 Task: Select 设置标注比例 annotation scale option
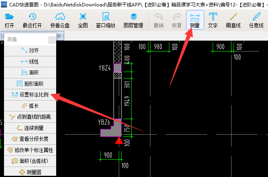pos(30,95)
